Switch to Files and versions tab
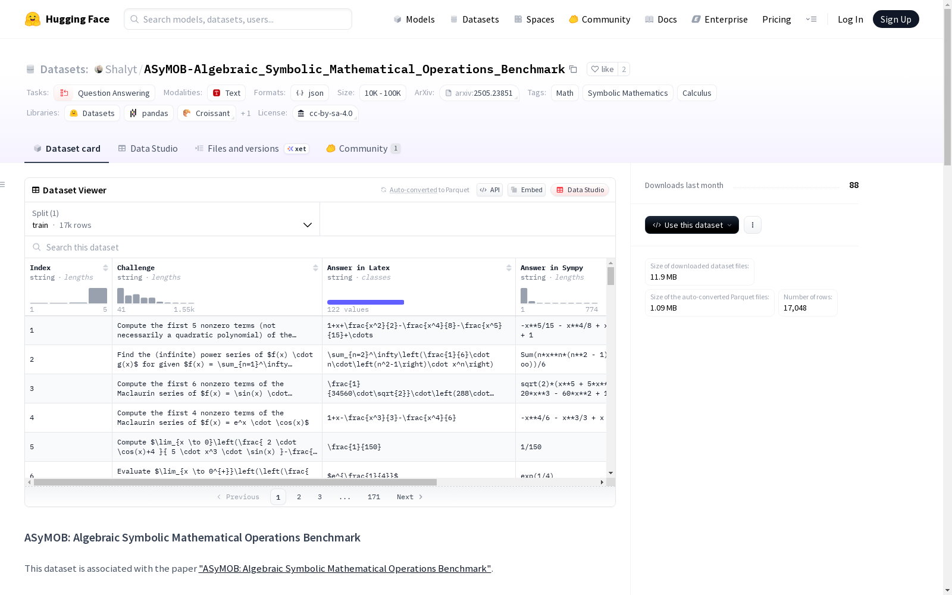Viewport: 952px width, 595px height. pyautogui.click(x=252, y=149)
